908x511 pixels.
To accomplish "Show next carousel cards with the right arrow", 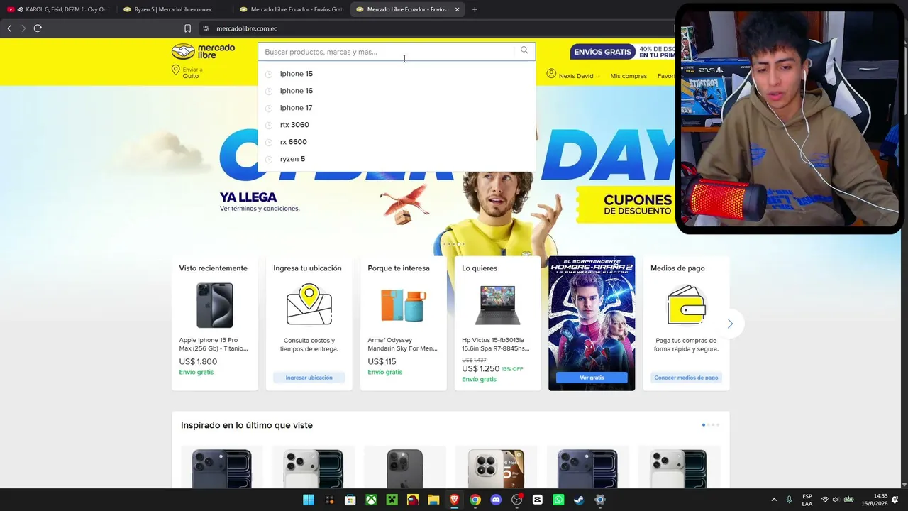I will (730, 324).
